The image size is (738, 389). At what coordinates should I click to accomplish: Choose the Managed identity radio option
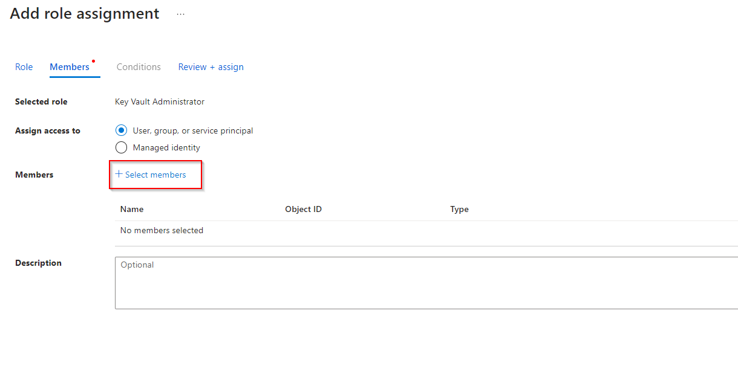click(x=121, y=147)
